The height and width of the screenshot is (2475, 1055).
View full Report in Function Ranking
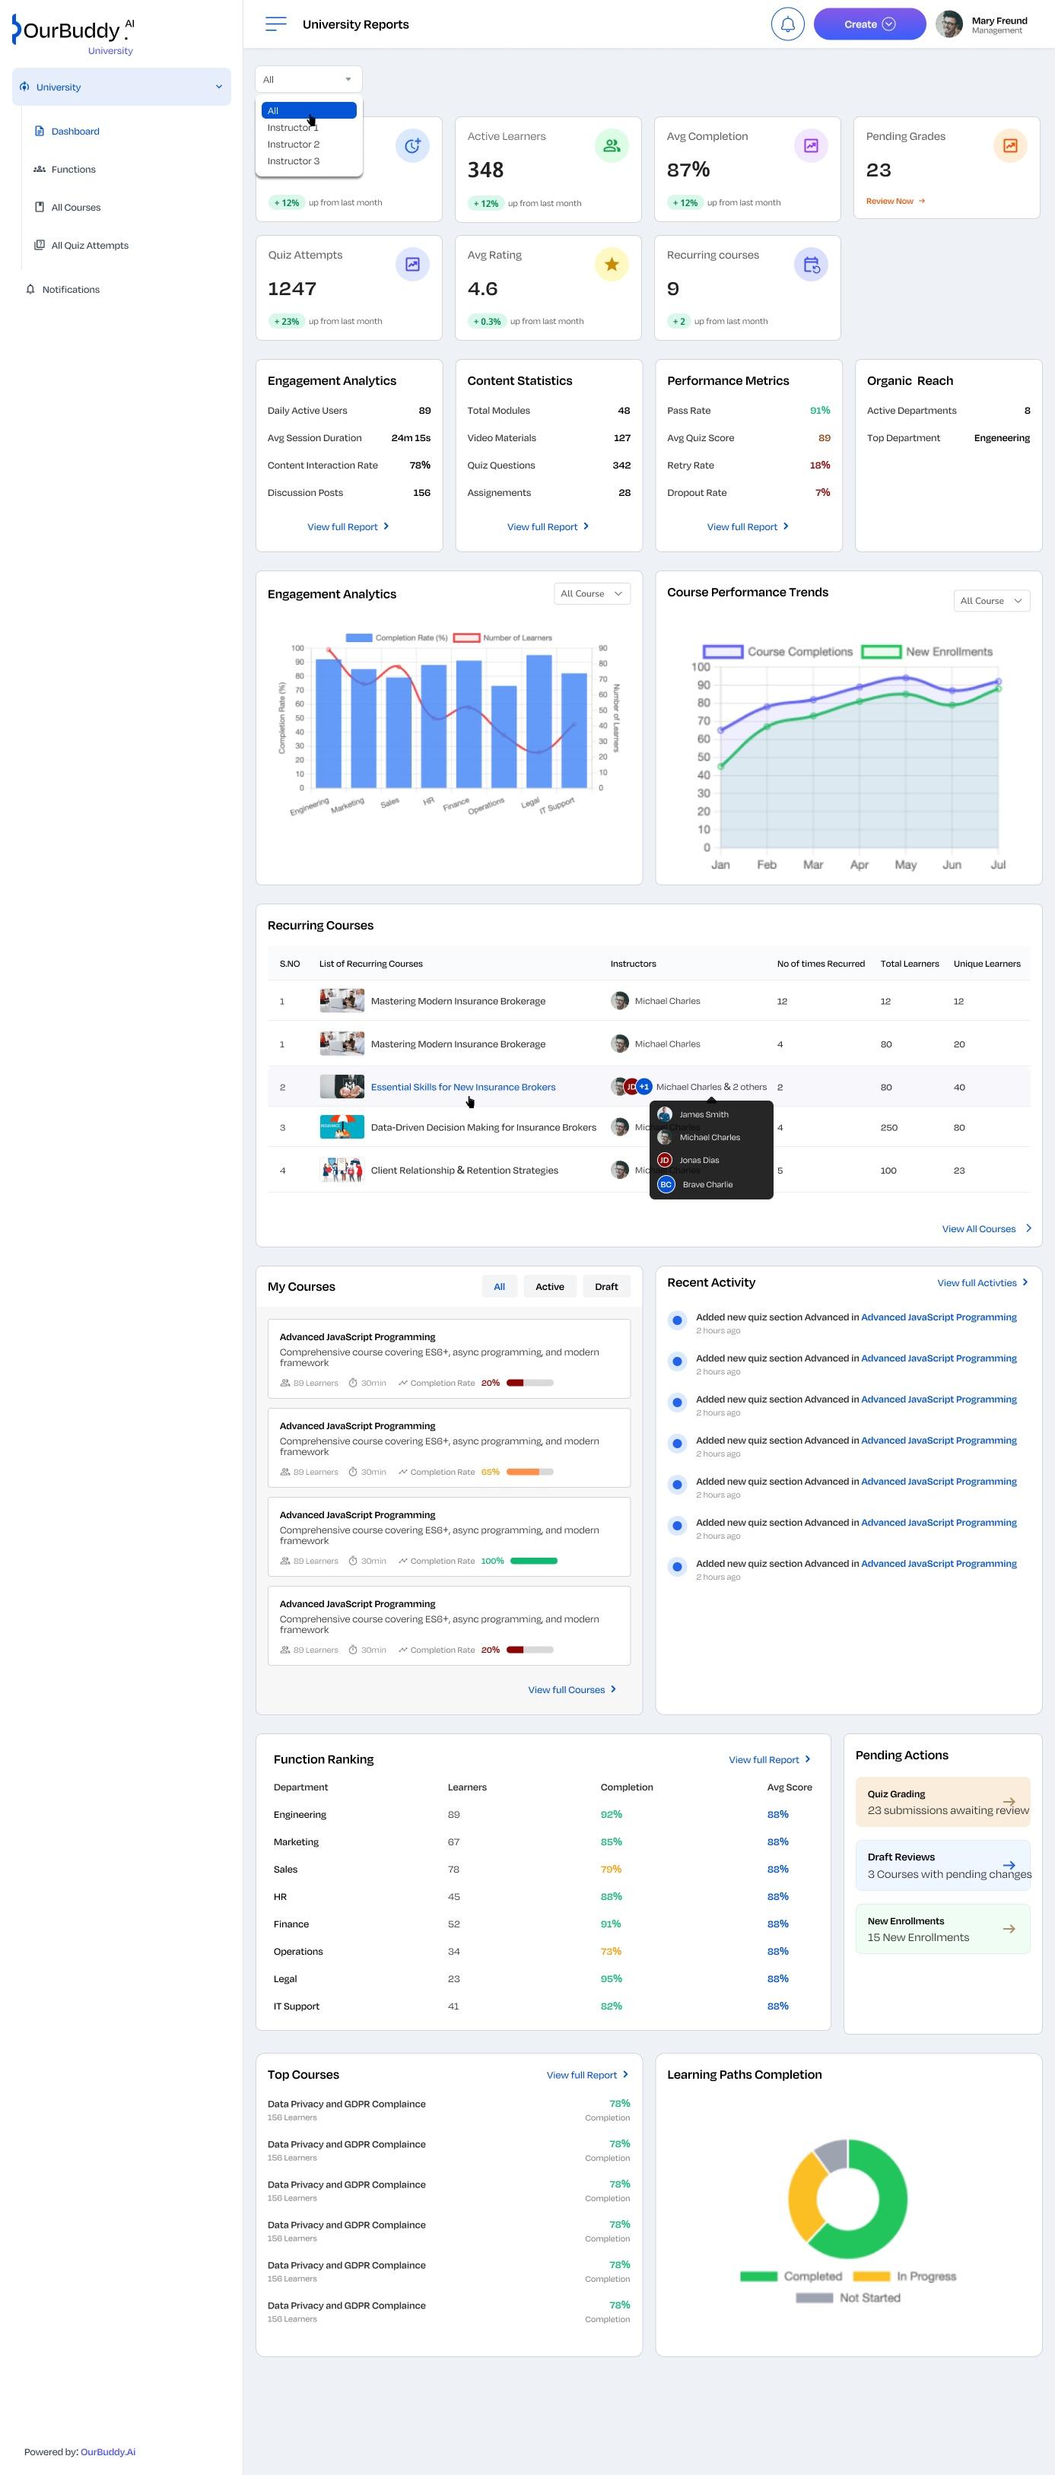769,1760
